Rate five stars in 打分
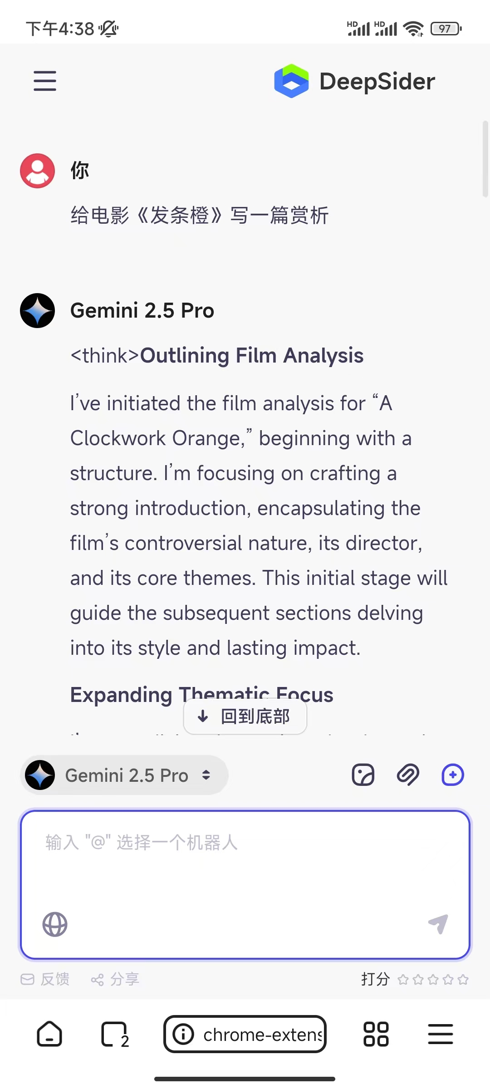This screenshot has height=1089, width=490. click(x=463, y=980)
